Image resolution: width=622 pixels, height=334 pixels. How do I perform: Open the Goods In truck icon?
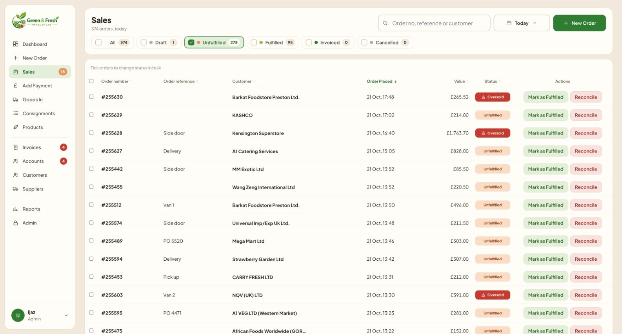click(16, 100)
